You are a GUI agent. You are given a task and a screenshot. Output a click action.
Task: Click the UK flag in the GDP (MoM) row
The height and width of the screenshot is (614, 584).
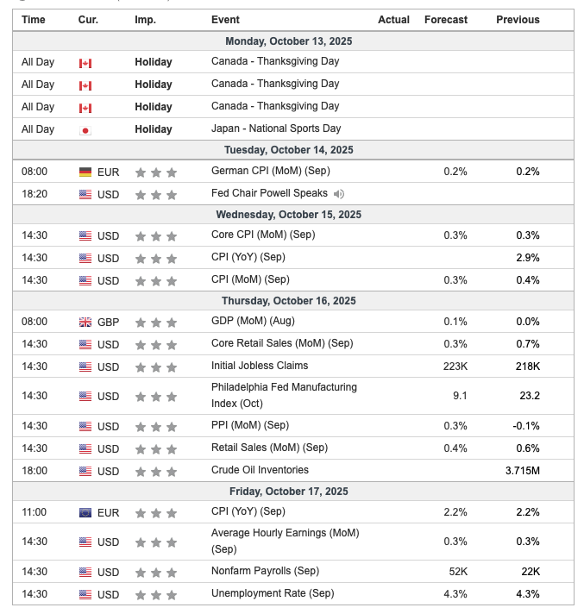tap(85, 323)
